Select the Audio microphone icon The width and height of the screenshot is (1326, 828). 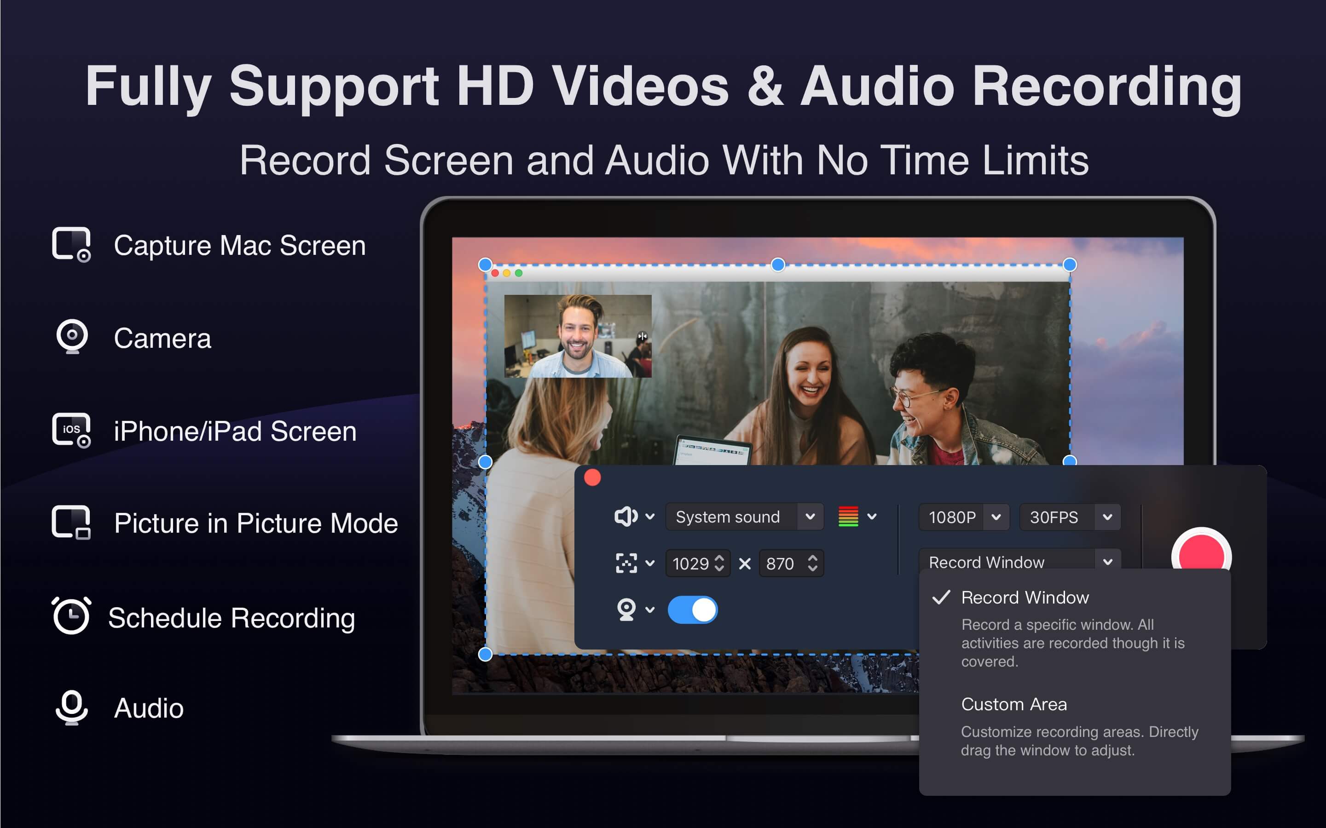point(72,707)
